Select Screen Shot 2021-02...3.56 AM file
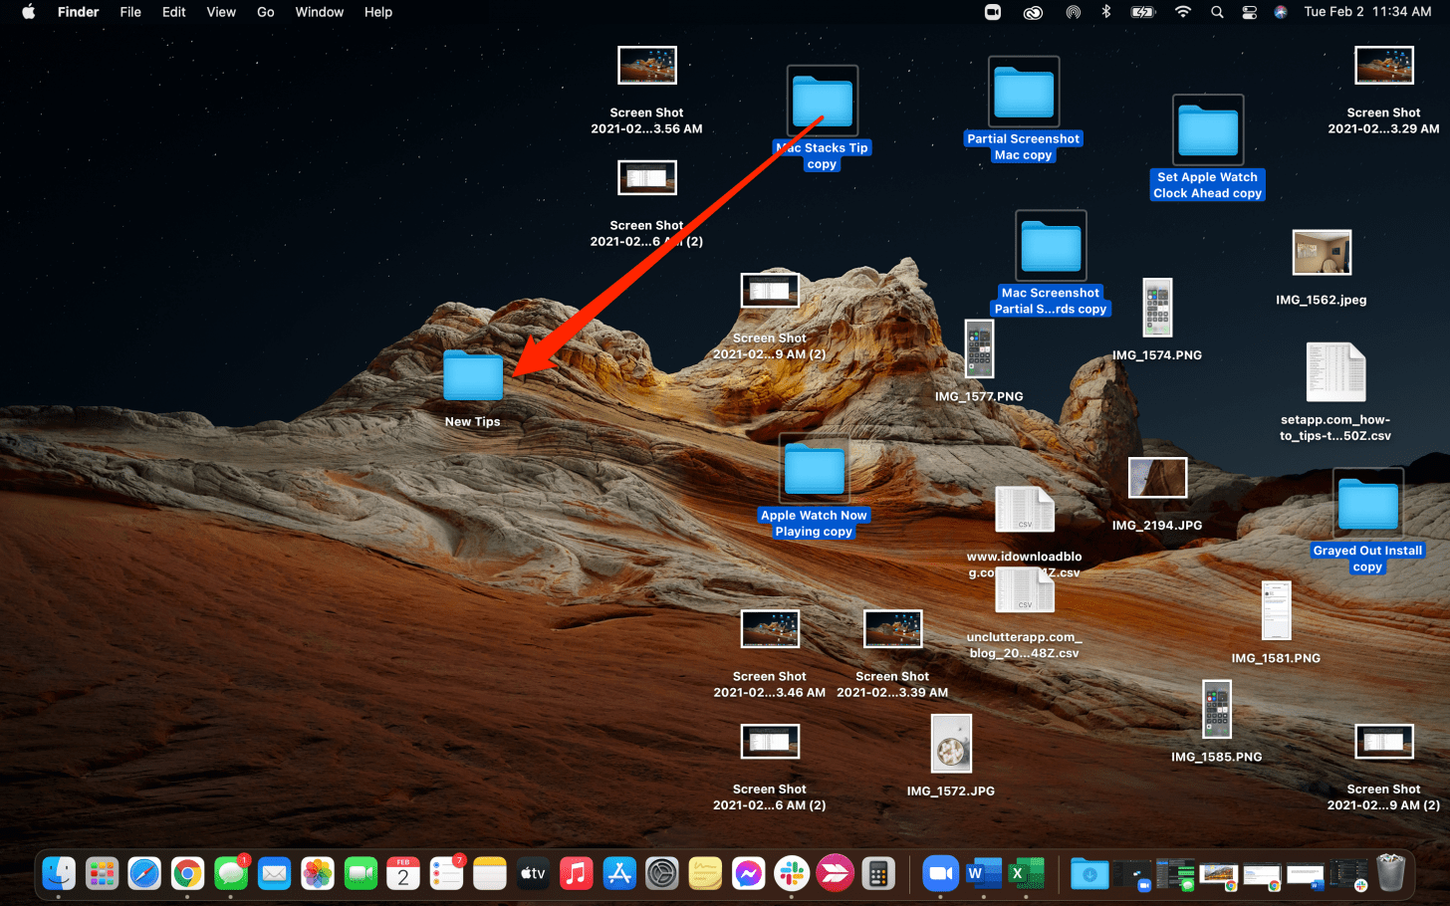The width and height of the screenshot is (1450, 906). 647,66
